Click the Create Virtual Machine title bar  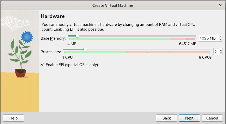(x=113, y=5)
